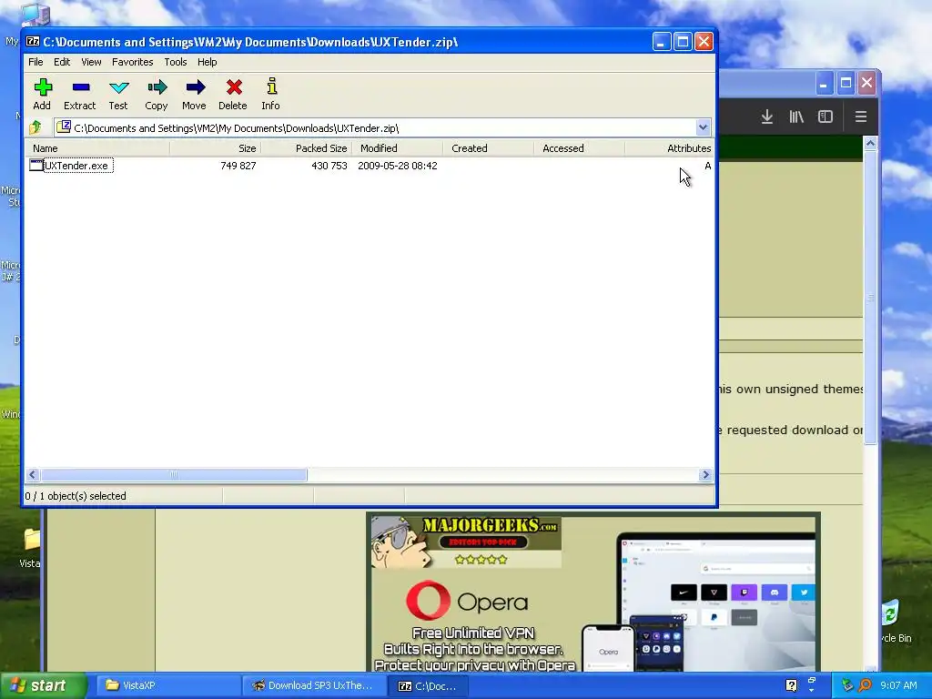Screen dimensions: 932x699
Task: Click the status bar selection text
Action: pos(76,496)
